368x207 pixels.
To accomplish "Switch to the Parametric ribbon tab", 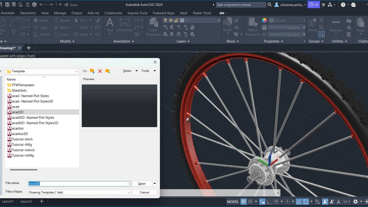I will coord(28,13).
